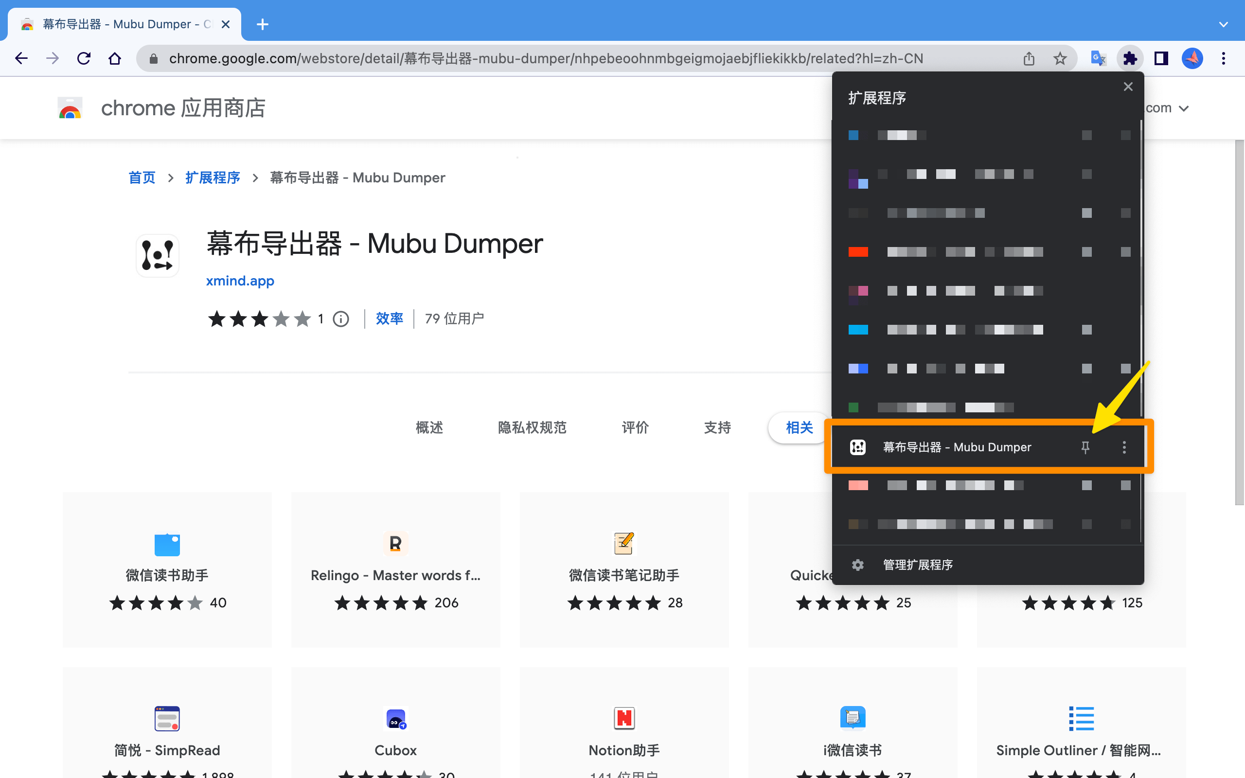Open the xmind.app developer link
Image resolution: width=1245 pixels, height=778 pixels.
[240, 281]
